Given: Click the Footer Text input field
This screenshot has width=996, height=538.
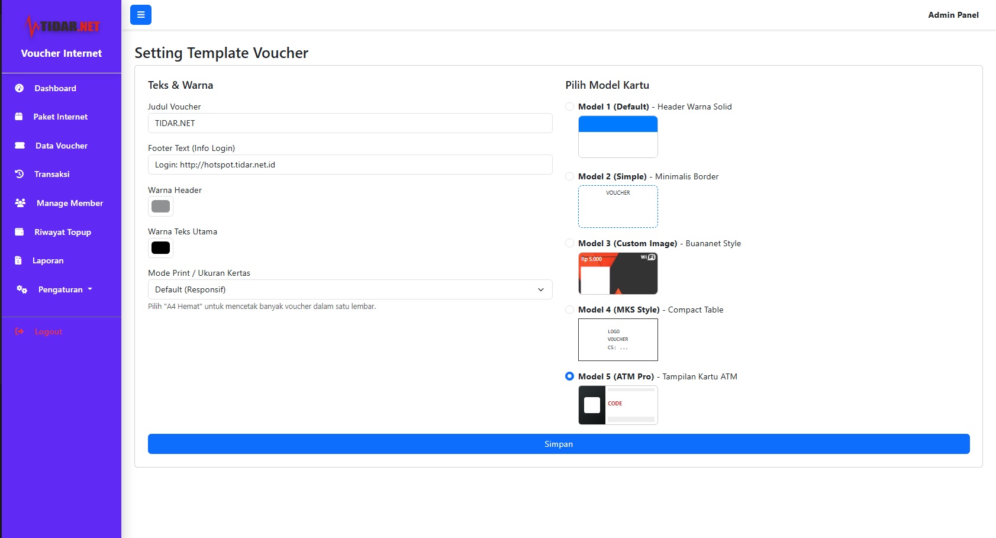Looking at the screenshot, I should (350, 165).
